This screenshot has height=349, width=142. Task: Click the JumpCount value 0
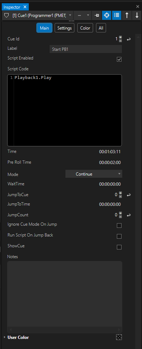tap(116, 215)
